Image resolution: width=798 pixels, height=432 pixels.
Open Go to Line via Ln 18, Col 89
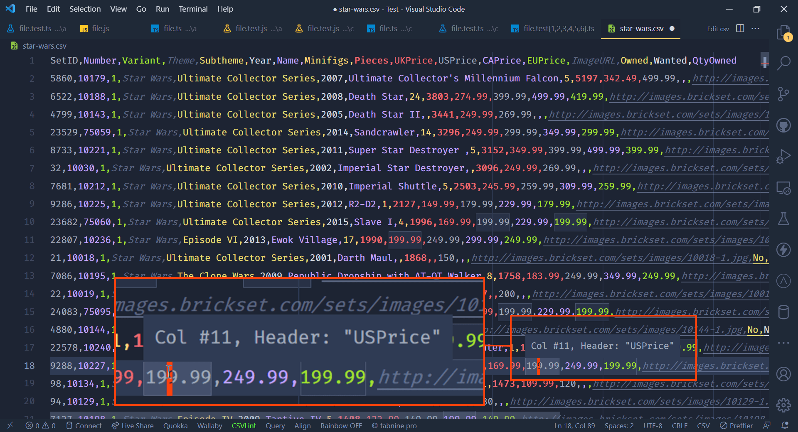574,426
